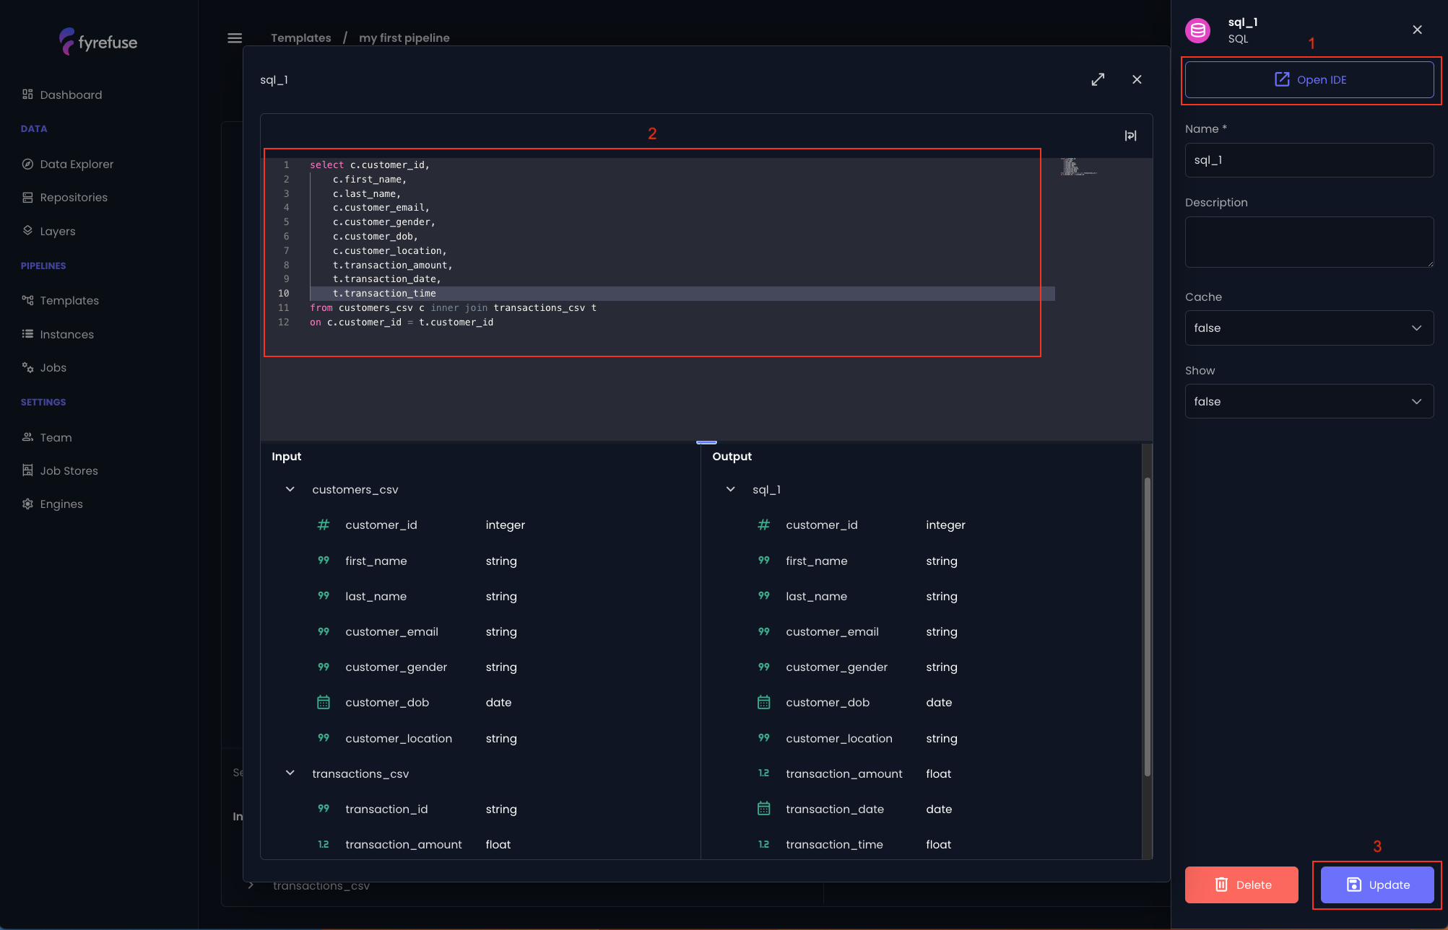1448x930 pixels.
Task: Click string icon of input customer_gender
Action: click(324, 667)
